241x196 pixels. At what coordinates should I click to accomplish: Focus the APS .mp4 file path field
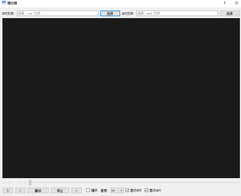point(177,13)
